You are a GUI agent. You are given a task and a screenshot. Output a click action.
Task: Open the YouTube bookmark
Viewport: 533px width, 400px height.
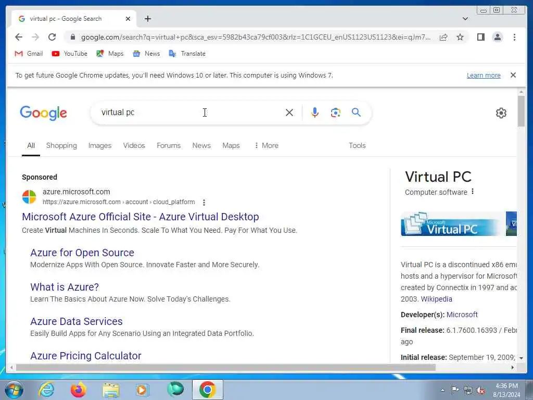click(x=69, y=54)
